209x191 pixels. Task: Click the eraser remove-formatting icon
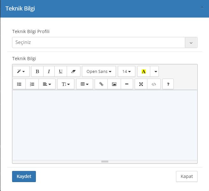coord(73,72)
